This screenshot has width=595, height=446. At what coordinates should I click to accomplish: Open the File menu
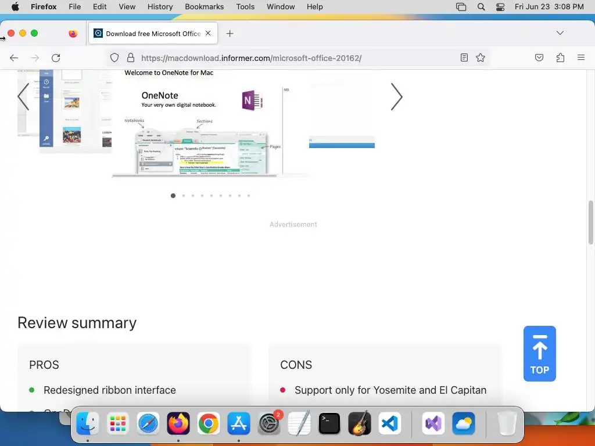[x=75, y=6]
